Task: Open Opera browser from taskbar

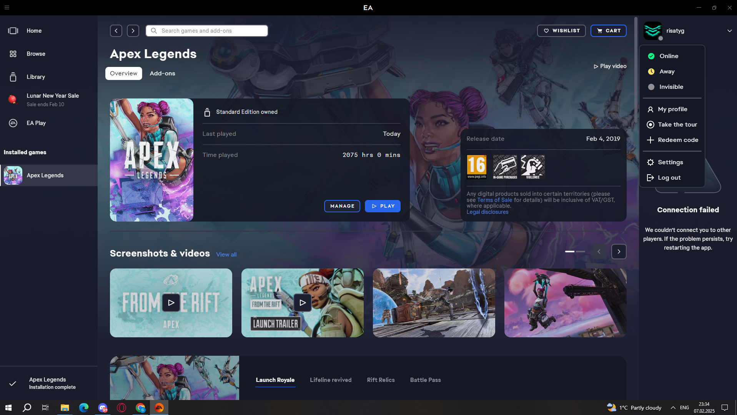Action: pos(121,408)
